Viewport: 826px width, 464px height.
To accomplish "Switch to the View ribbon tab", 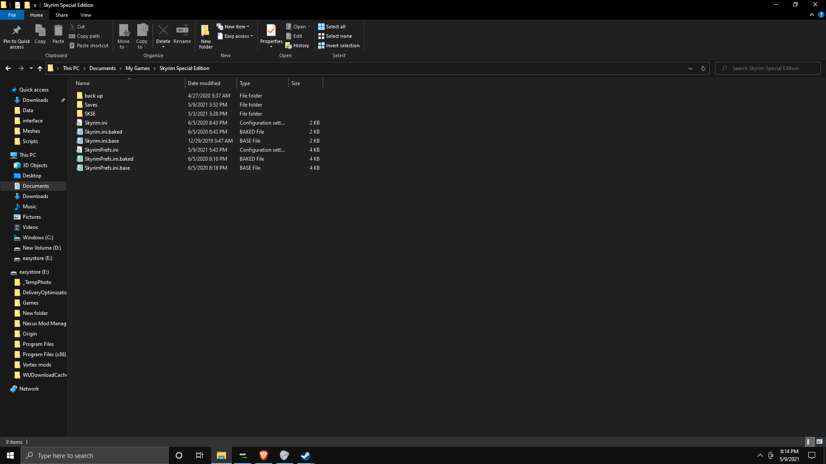I will pyautogui.click(x=86, y=15).
